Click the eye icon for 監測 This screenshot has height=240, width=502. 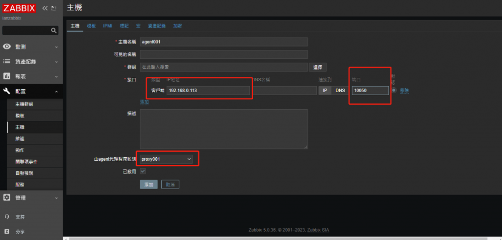[7, 47]
